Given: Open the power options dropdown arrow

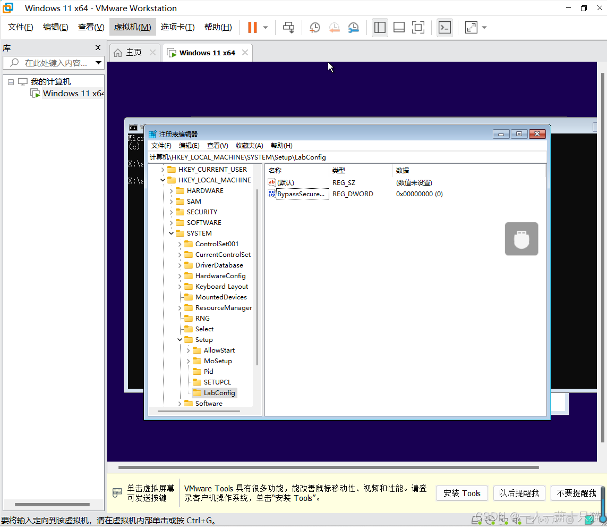Looking at the screenshot, I should [266, 28].
